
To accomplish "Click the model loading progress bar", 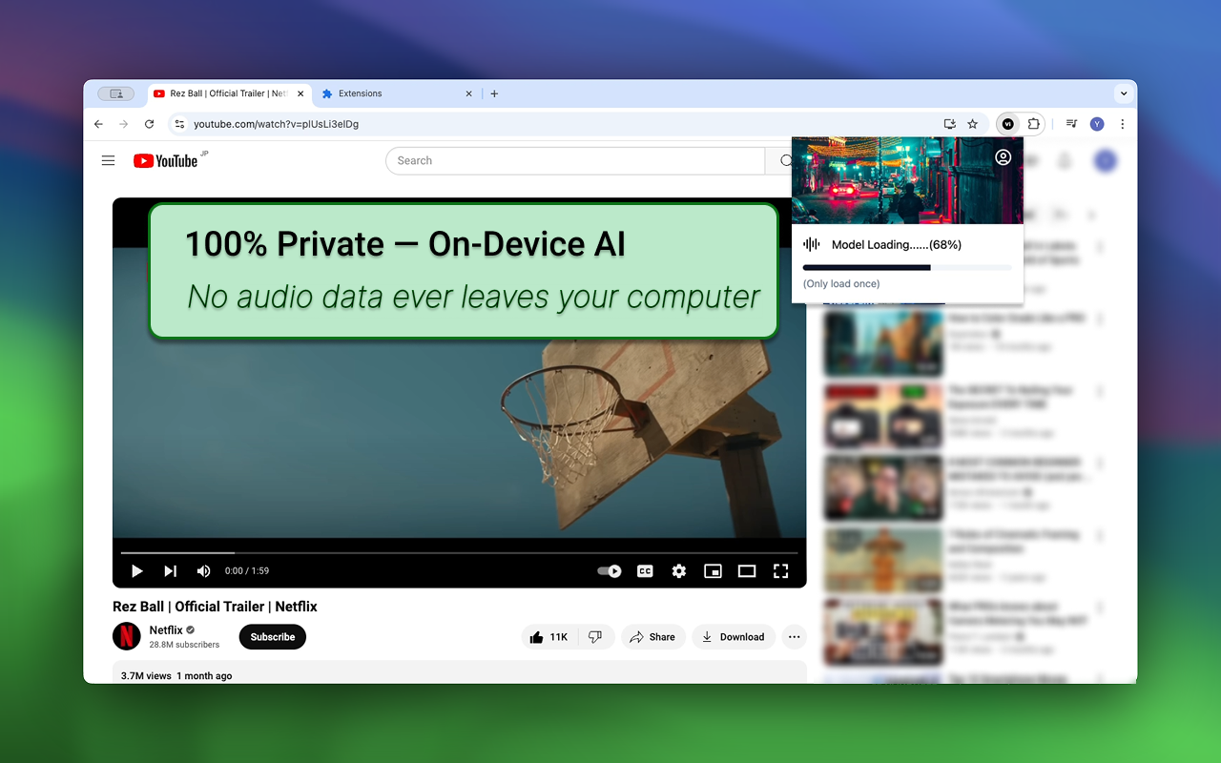I will click(907, 268).
